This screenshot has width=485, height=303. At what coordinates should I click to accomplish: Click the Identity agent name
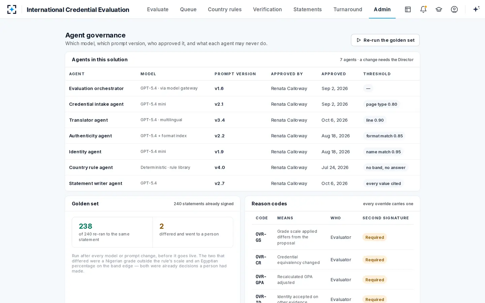pyautogui.click(x=85, y=152)
